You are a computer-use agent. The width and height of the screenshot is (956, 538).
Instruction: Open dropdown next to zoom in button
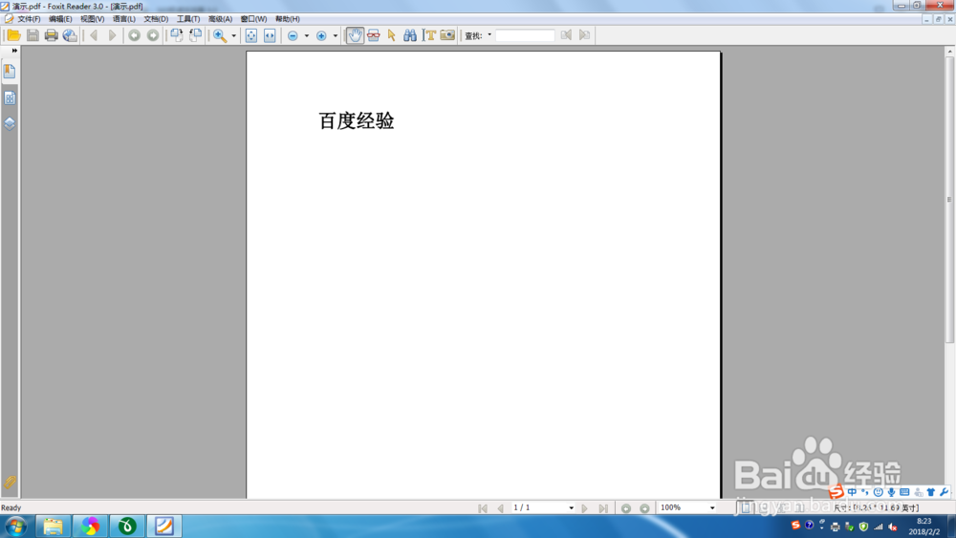pyautogui.click(x=336, y=35)
